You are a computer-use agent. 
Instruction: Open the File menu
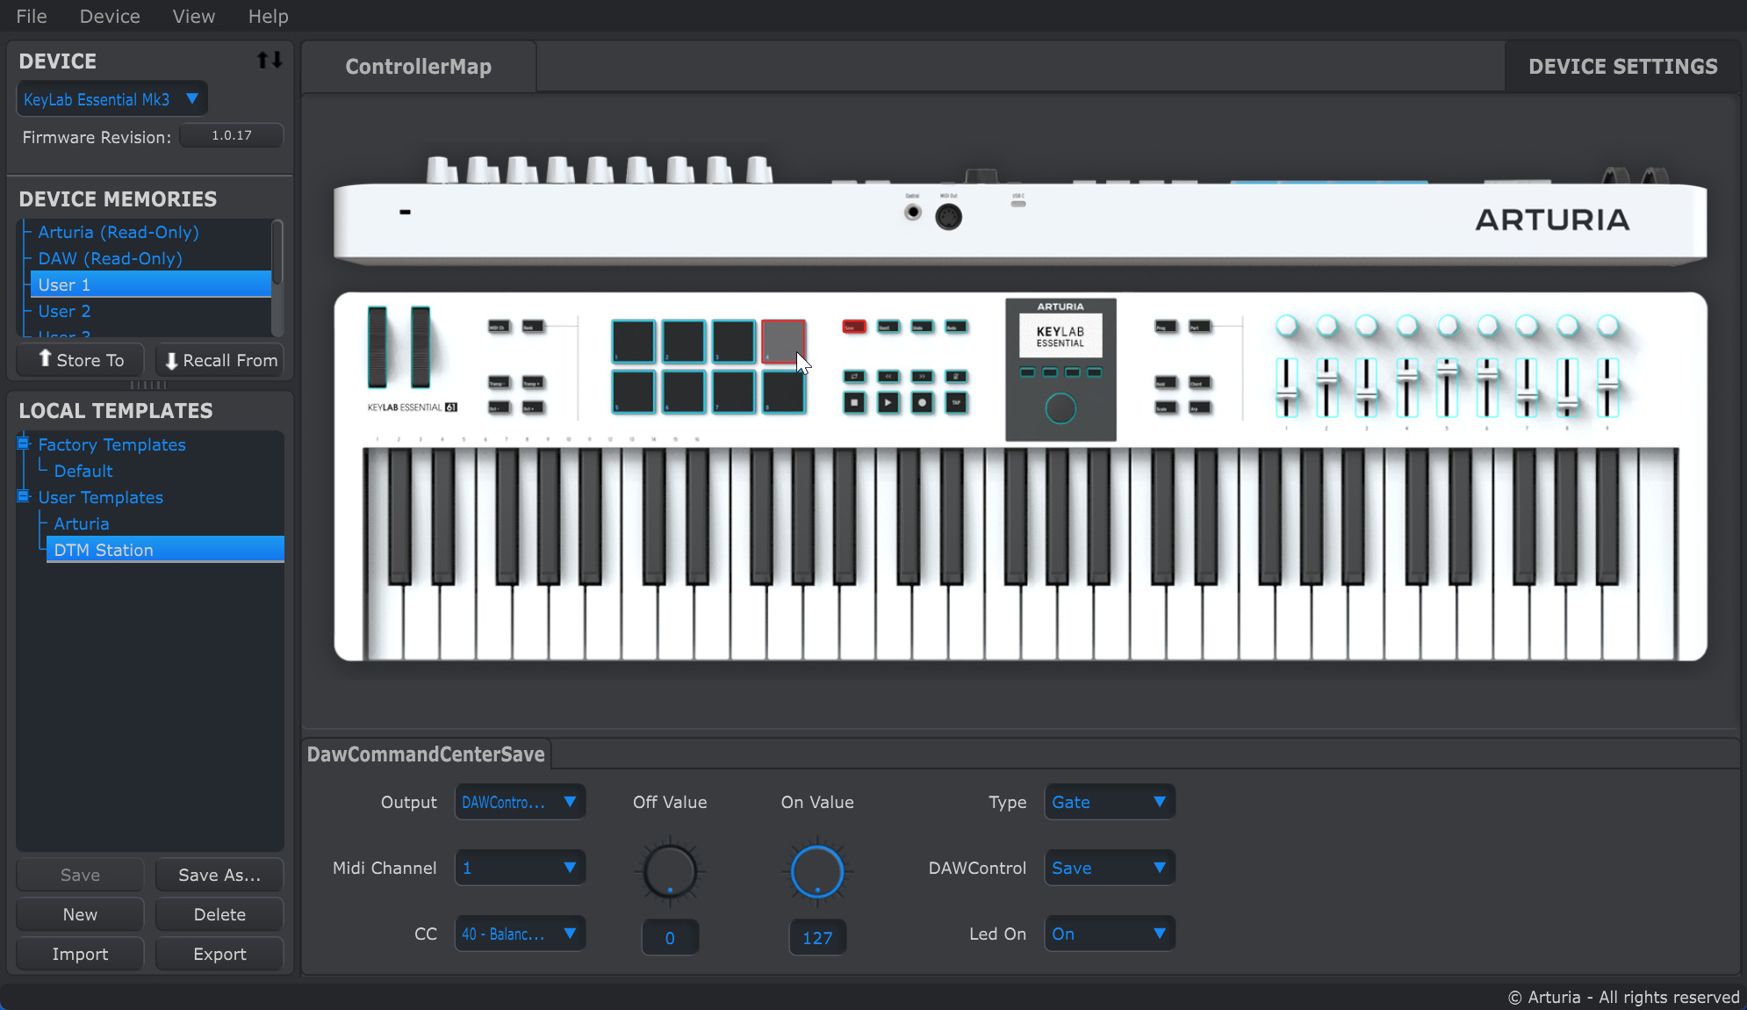(x=32, y=16)
